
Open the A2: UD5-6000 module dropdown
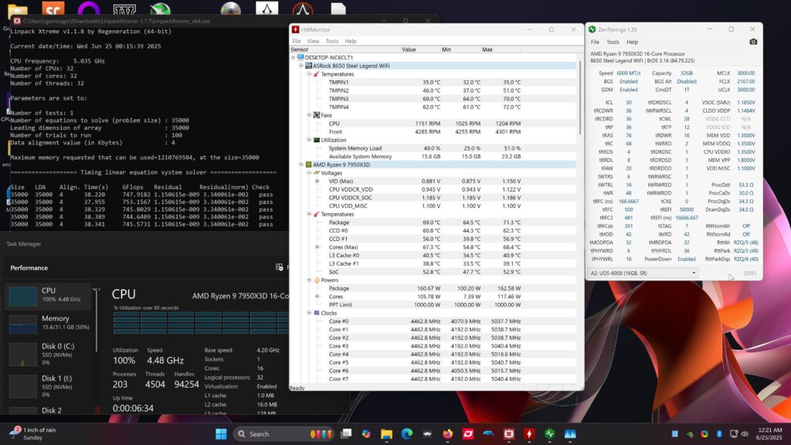[x=643, y=273]
